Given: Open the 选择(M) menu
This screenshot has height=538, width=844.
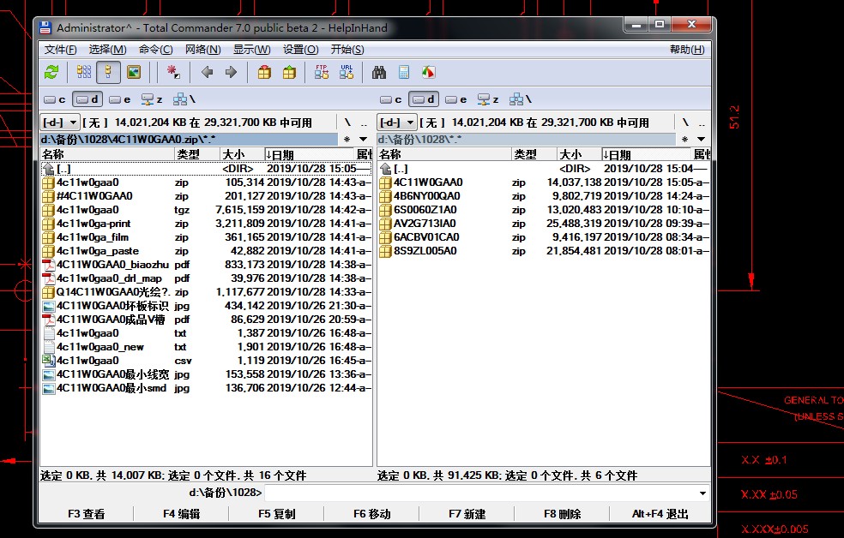Looking at the screenshot, I should [x=108, y=50].
